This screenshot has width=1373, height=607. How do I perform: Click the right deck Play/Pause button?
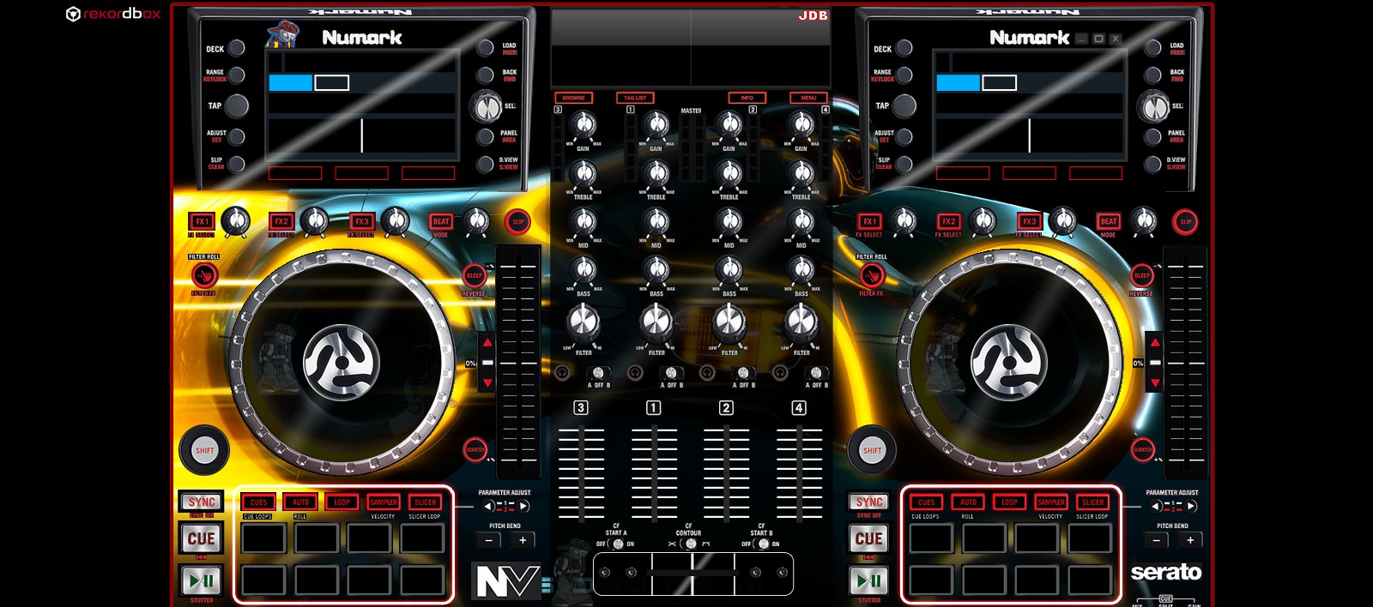tap(869, 580)
